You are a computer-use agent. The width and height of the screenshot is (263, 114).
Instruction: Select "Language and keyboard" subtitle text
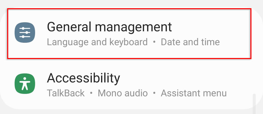97,42
